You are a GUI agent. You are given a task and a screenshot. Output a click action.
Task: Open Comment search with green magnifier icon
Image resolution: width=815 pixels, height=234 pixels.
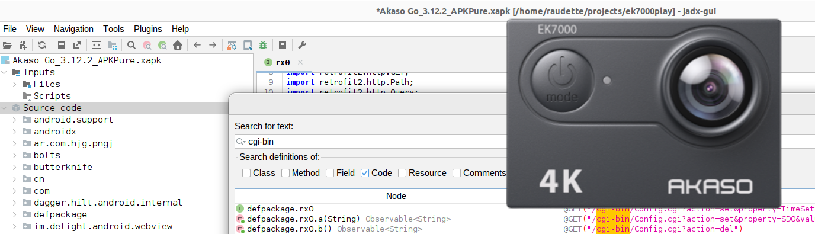tap(162, 45)
